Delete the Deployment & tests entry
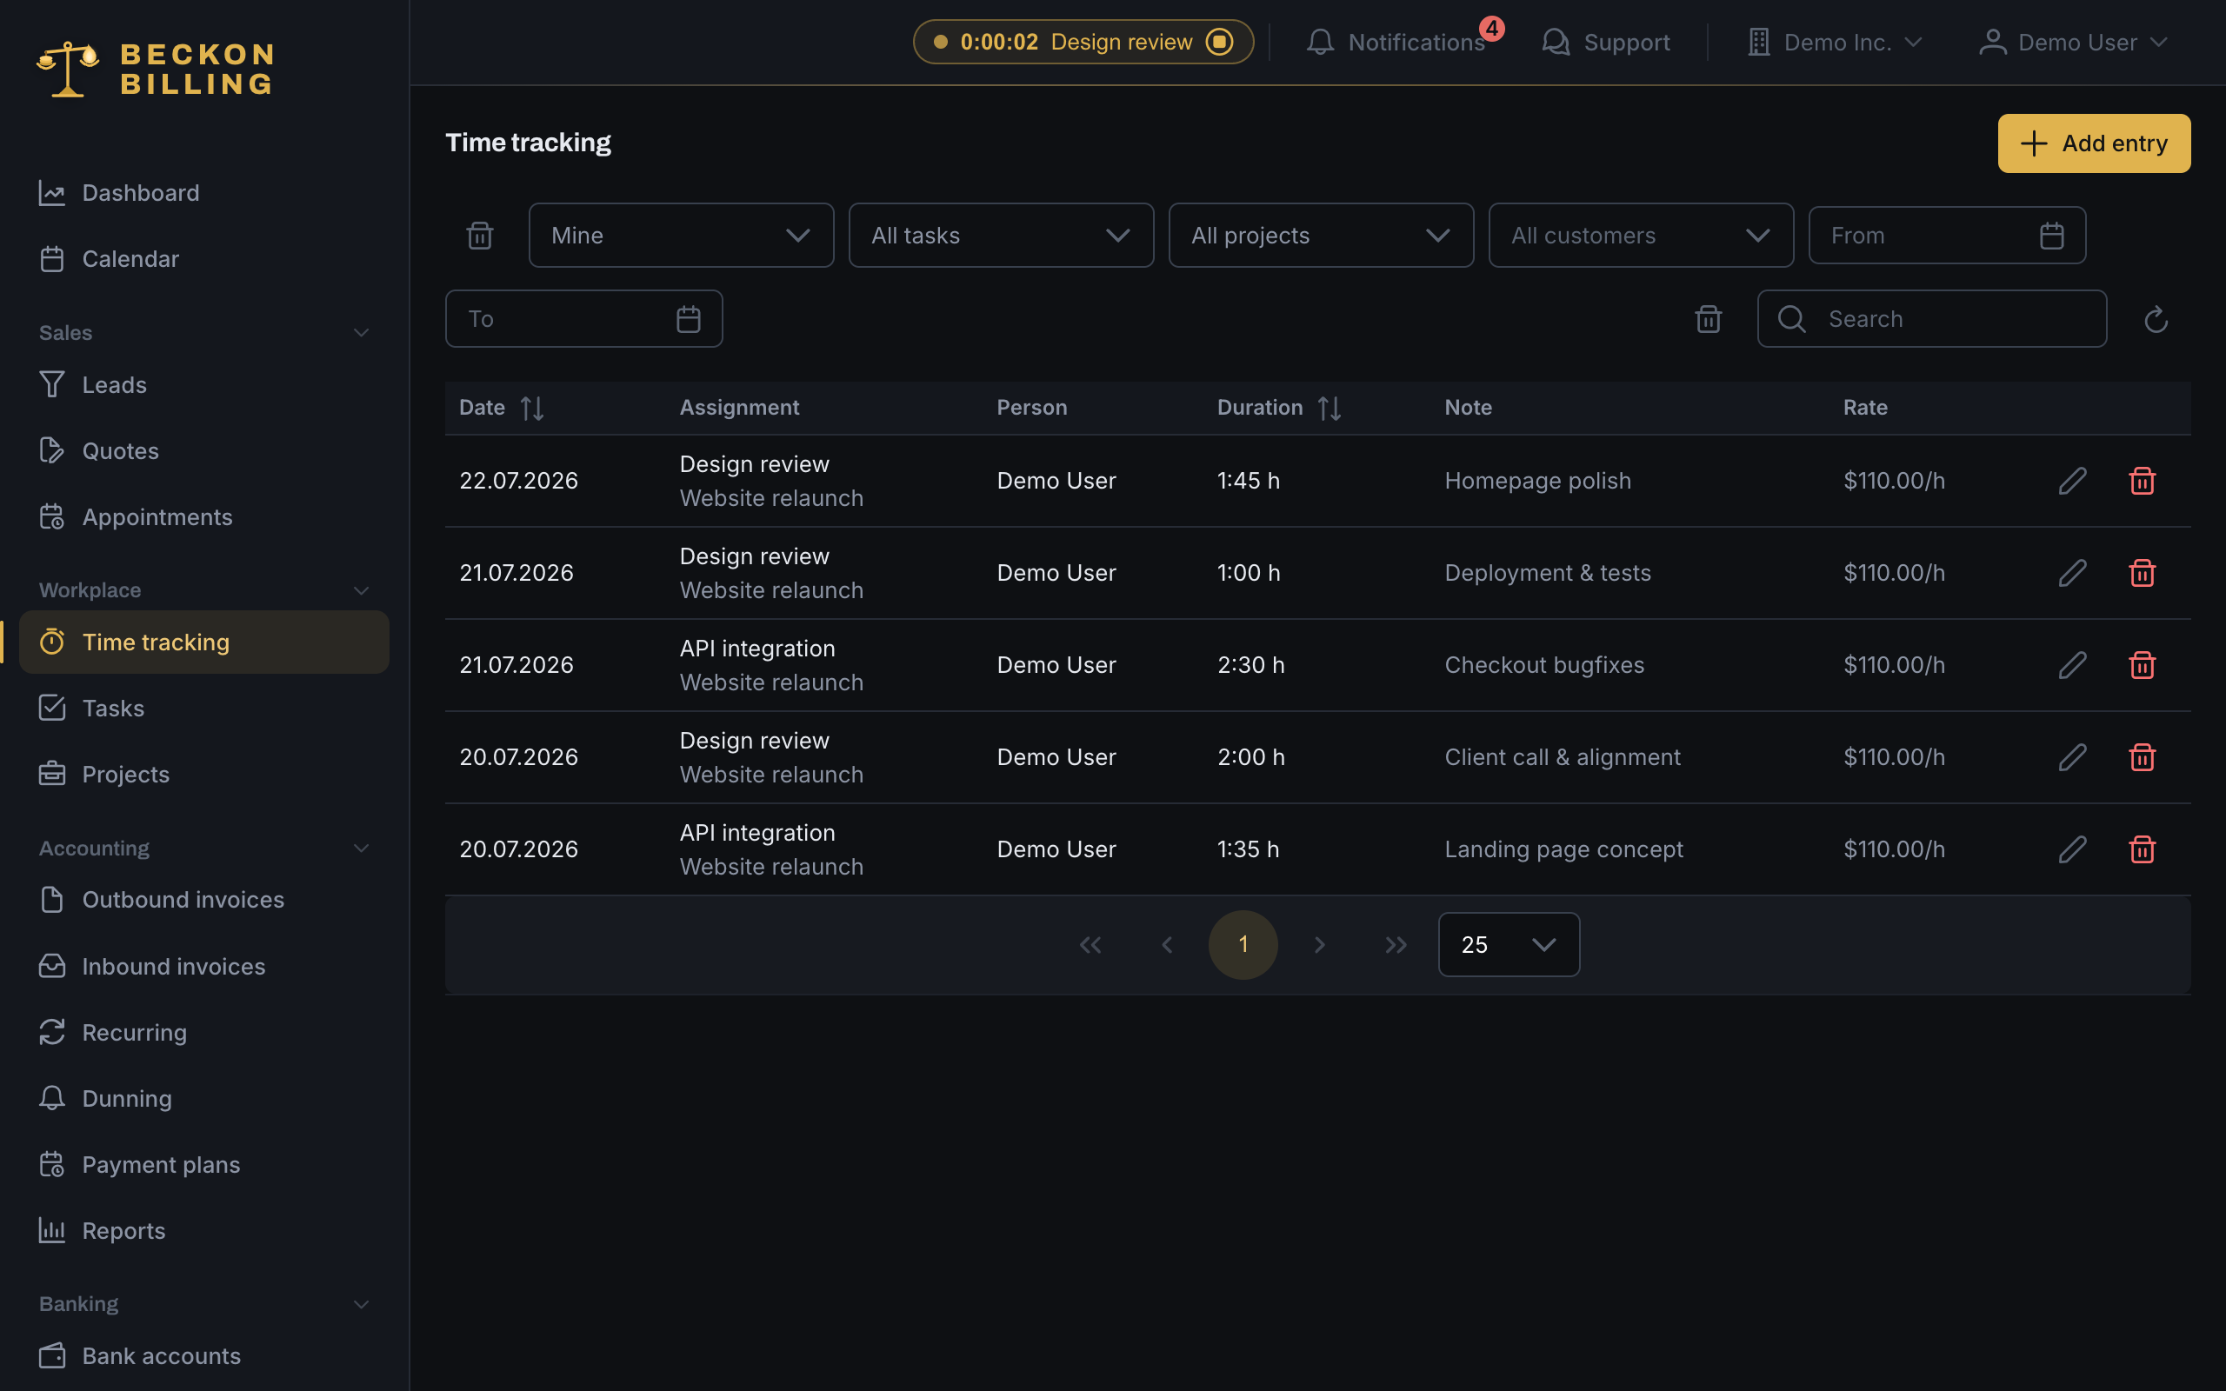The width and height of the screenshot is (2226, 1391). (x=2143, y=573)
